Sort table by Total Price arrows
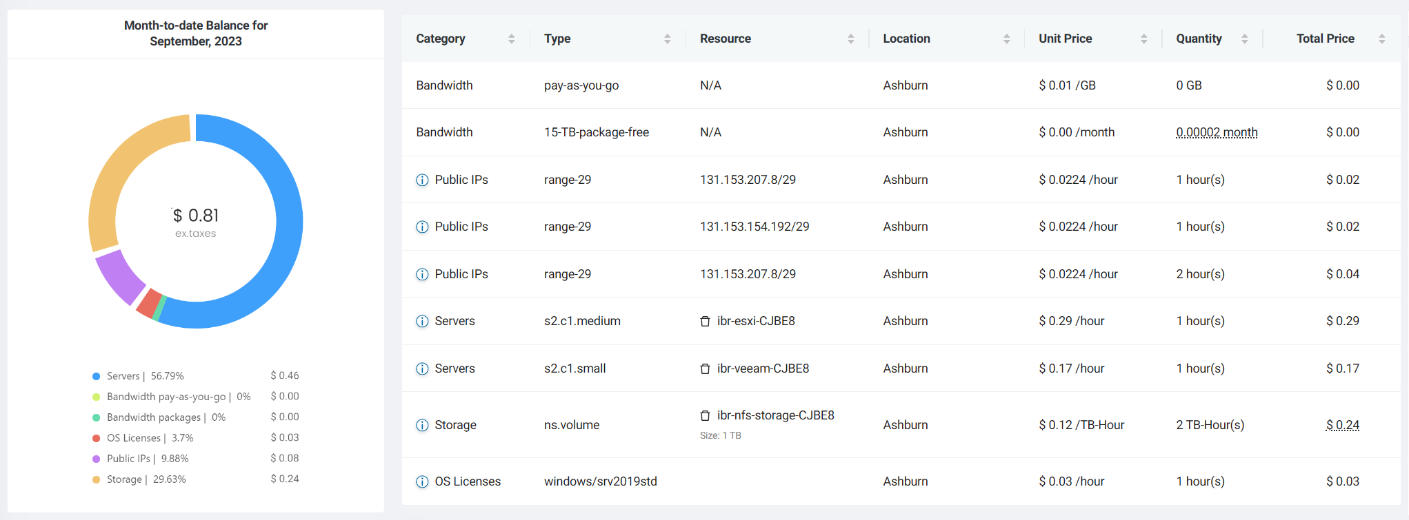Image resolution: width=1409 pixels, height=520 pixels. pos(1381,39)
